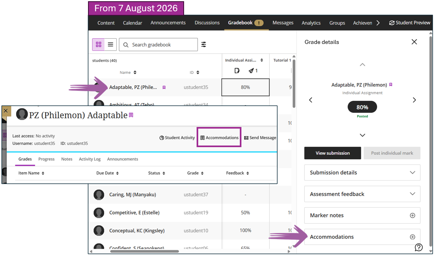
Task: Expand the Assessment feedback section
Action: click(x=362, y=194)
